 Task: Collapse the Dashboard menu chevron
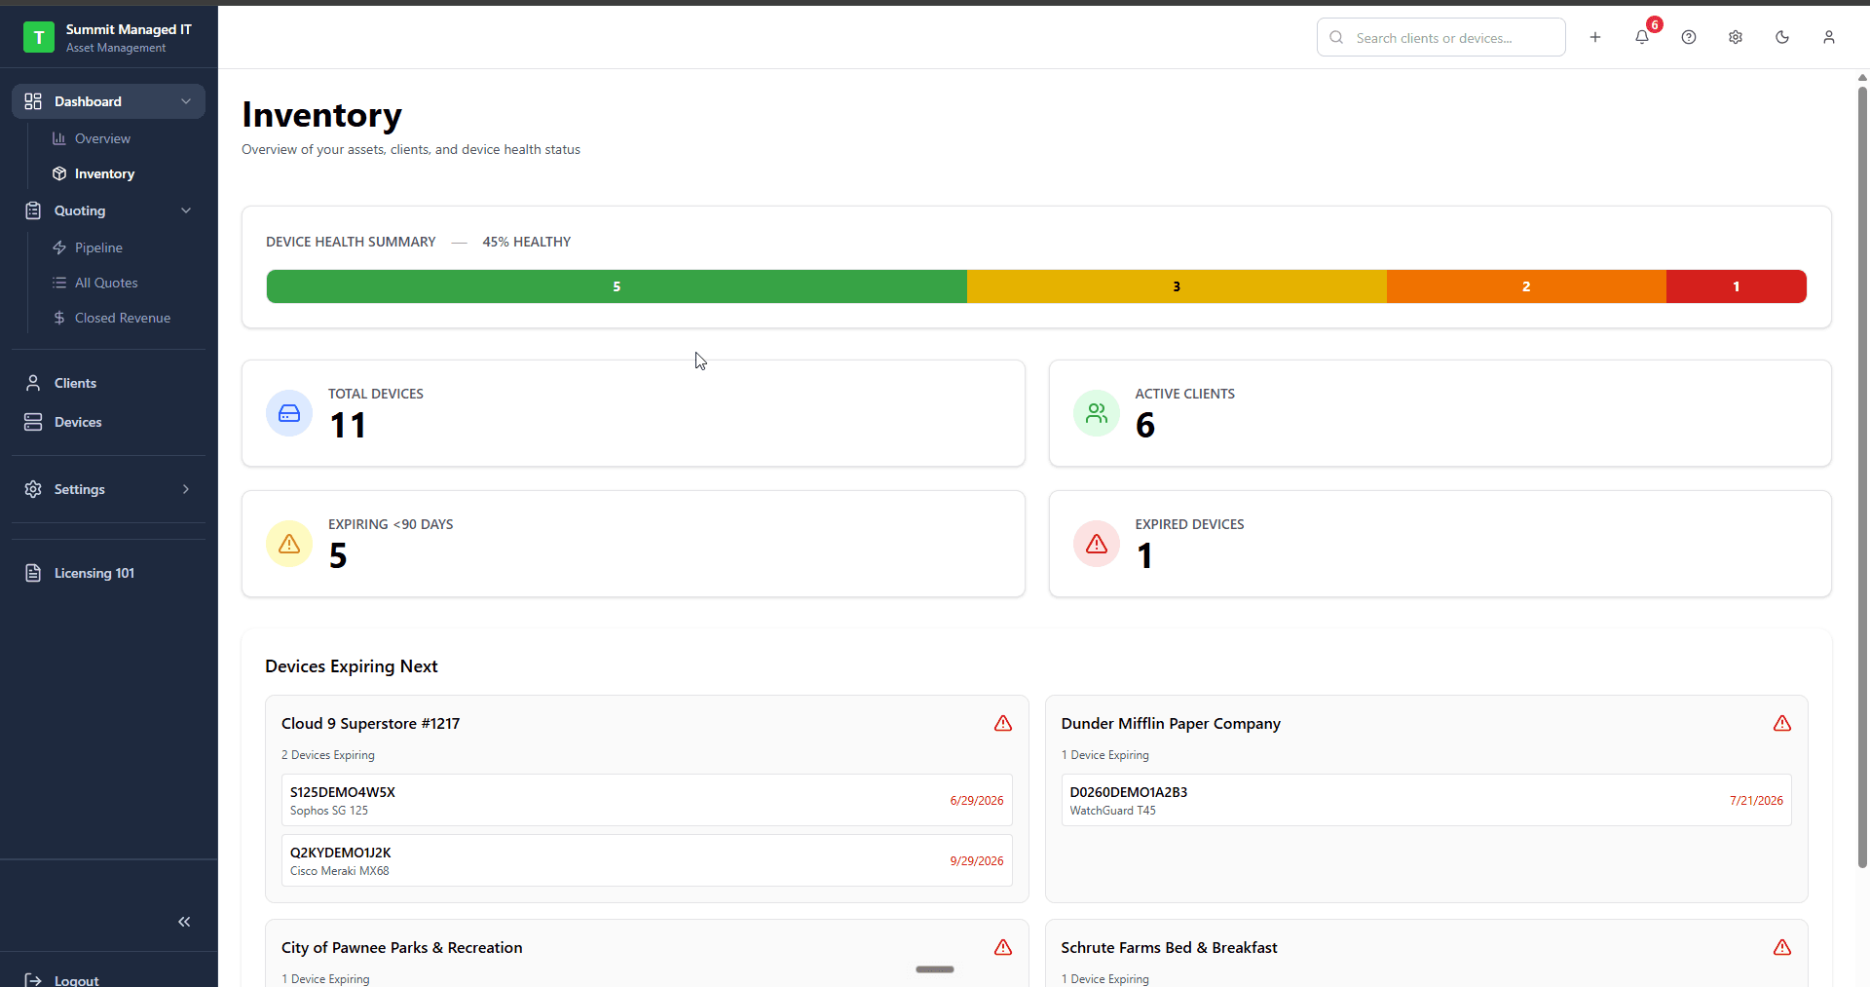click(186, 101)
